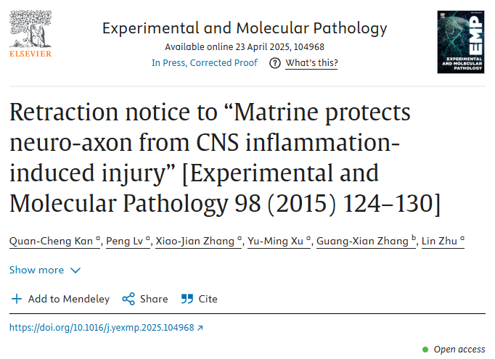The width and height of the screenshot is (495, 359).
Task: Expand author details via Show more
Action: tap(36, 270)
